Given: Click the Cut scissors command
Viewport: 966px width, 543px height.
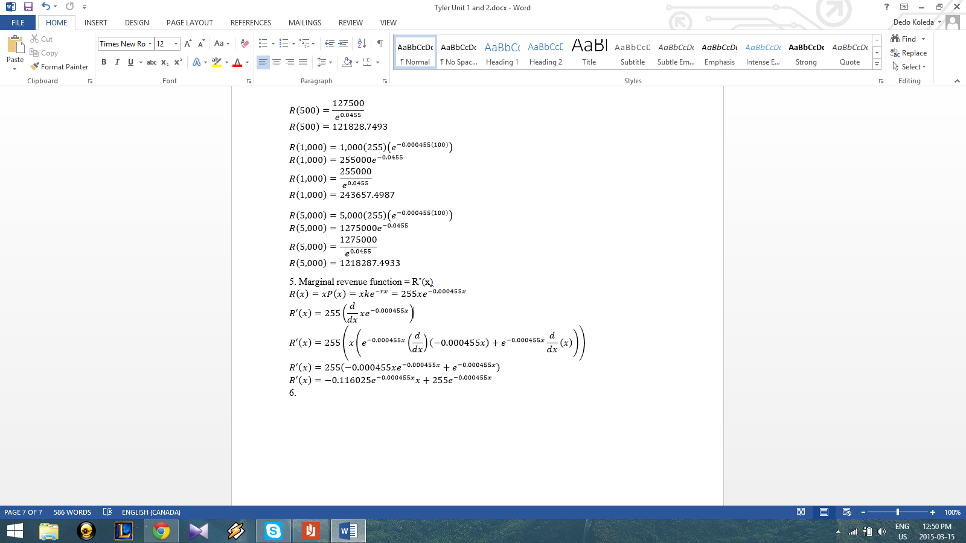Looking at the screenshot, I should (x=42, y=39).
